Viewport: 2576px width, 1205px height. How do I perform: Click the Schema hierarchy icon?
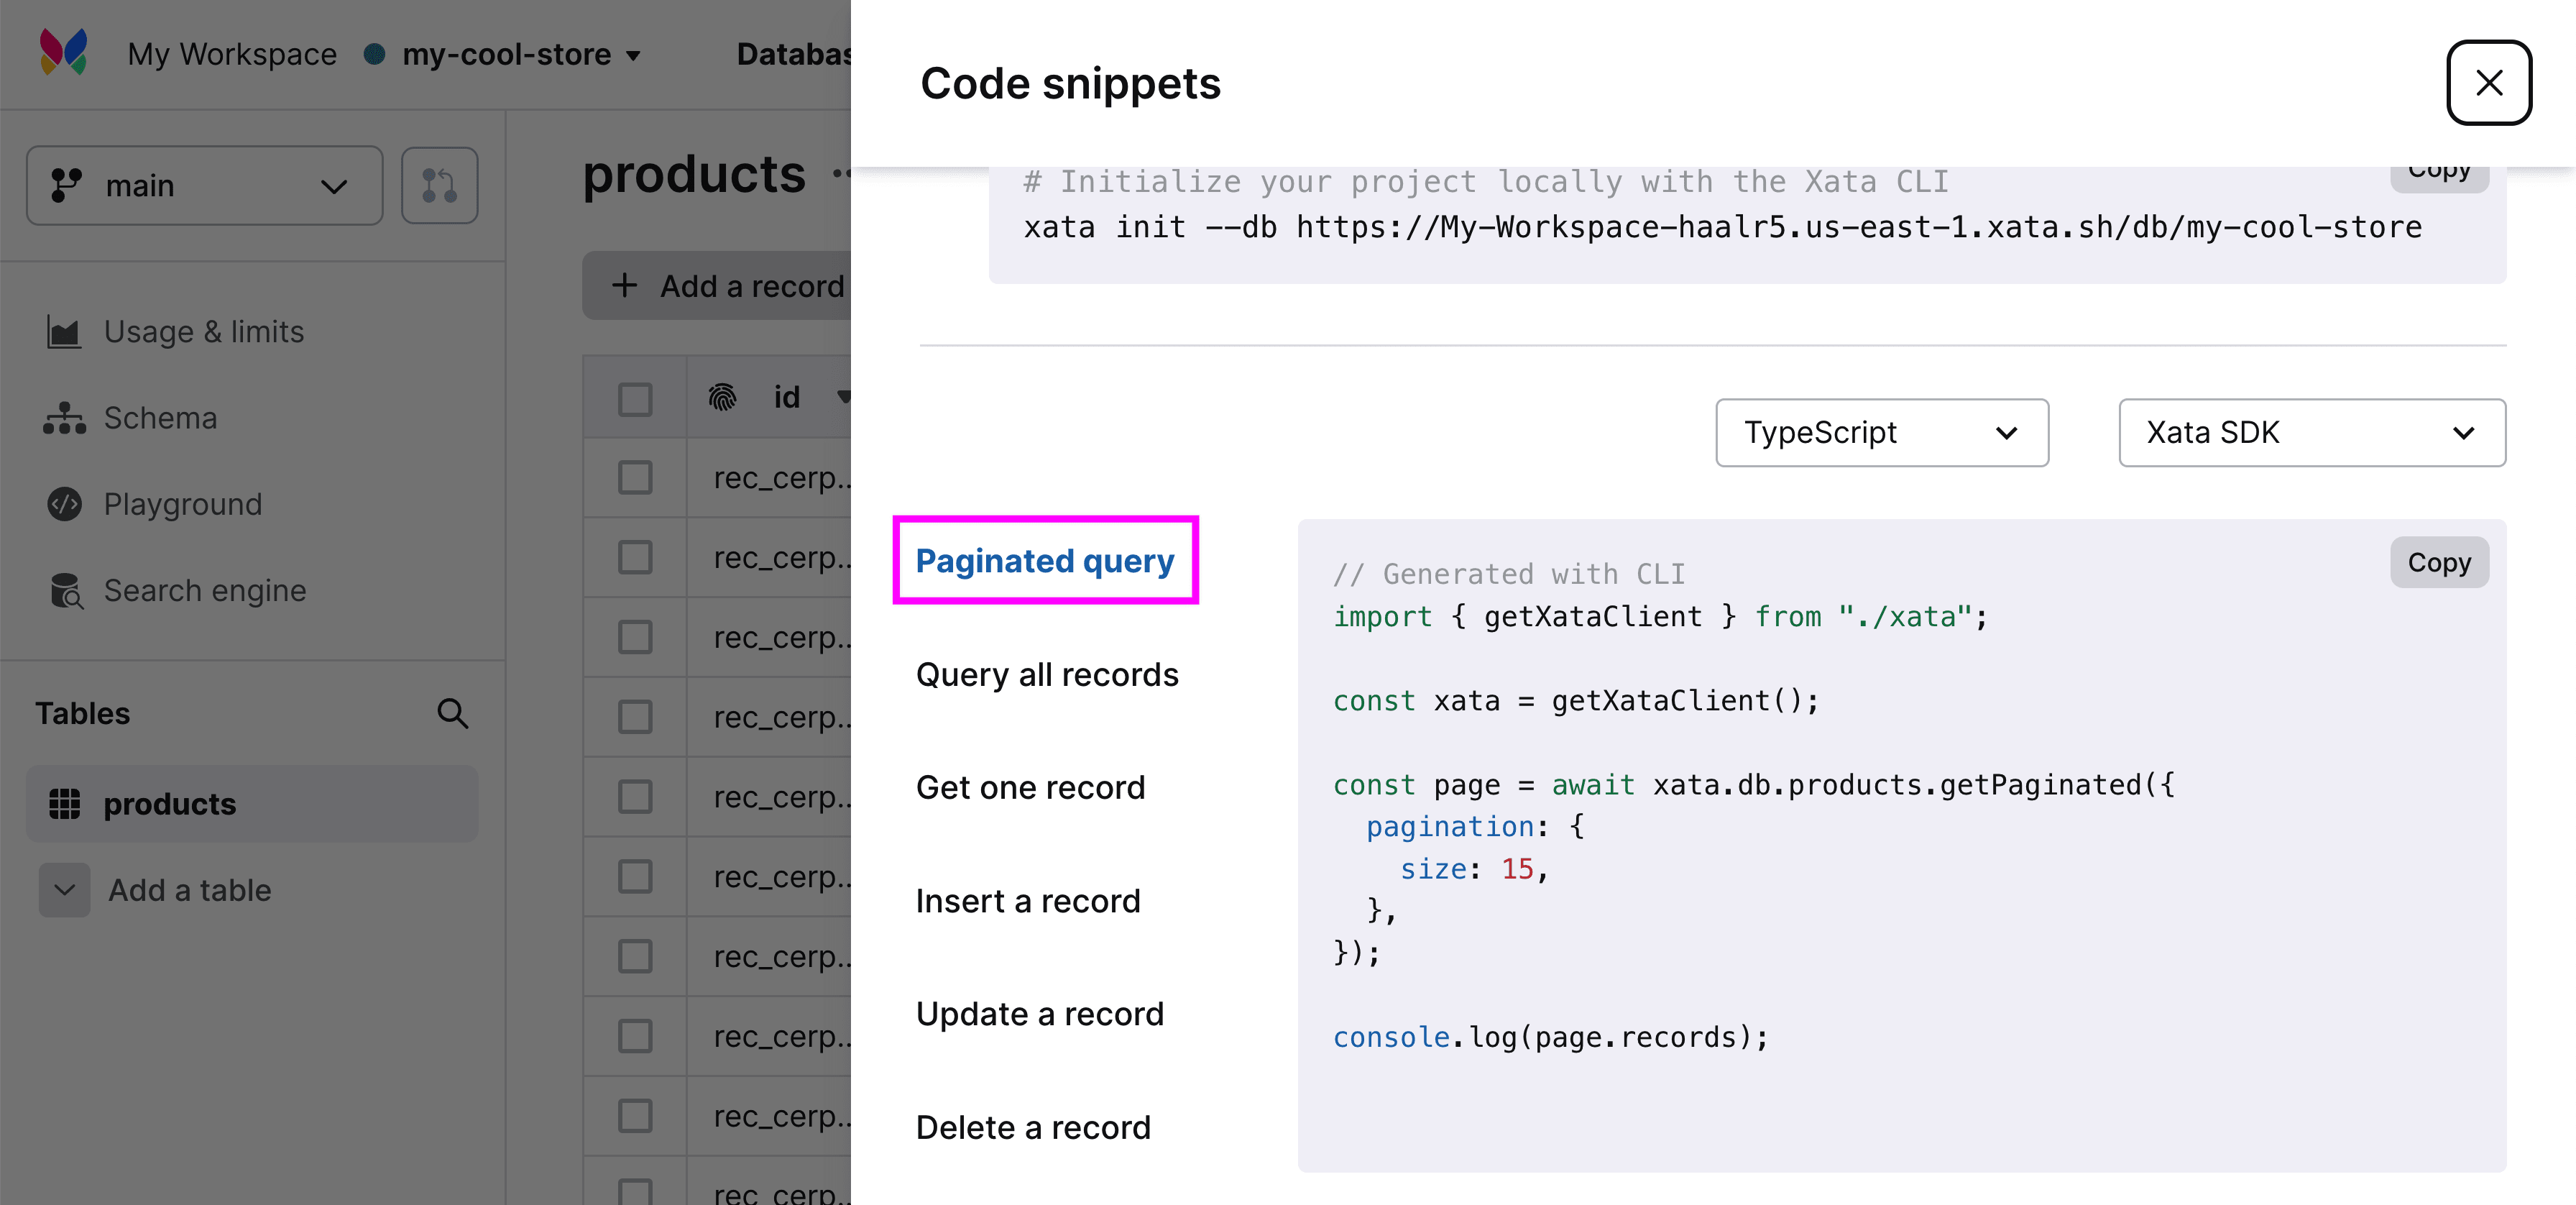(64, 418)
